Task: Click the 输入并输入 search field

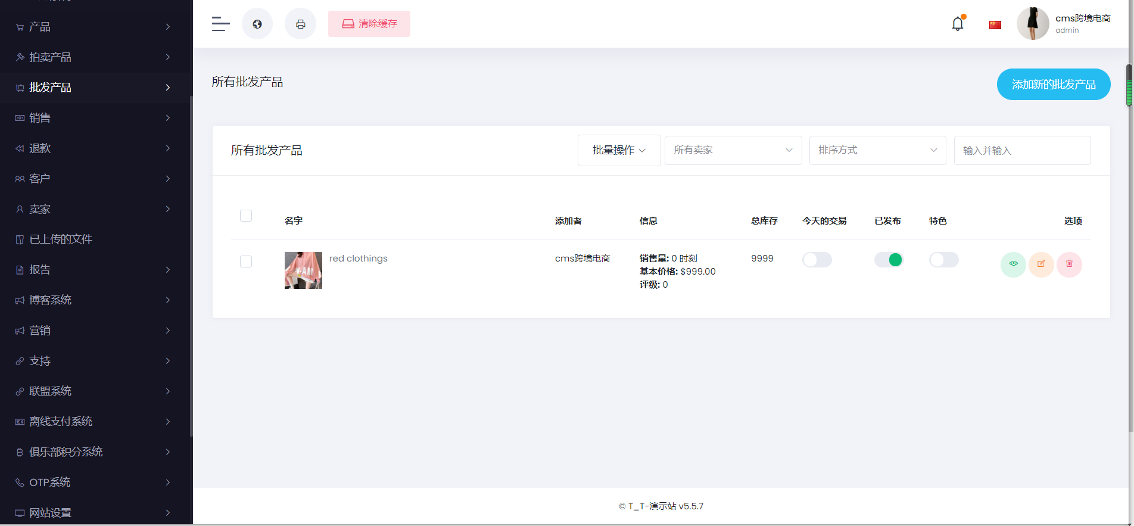Action: pos(1022,151)
